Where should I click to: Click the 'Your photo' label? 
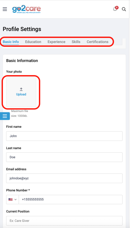tap(14, 72)
